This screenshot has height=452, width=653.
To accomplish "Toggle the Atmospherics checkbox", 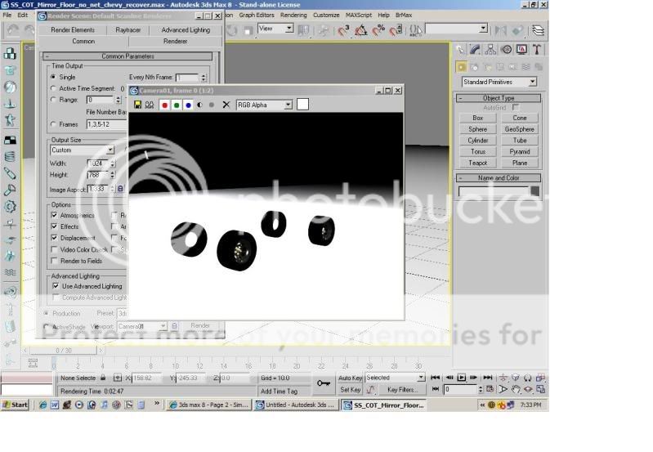I will point(54,215).
